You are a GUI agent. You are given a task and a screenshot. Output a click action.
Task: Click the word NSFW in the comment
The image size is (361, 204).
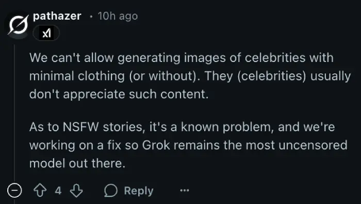pos(80,127)
